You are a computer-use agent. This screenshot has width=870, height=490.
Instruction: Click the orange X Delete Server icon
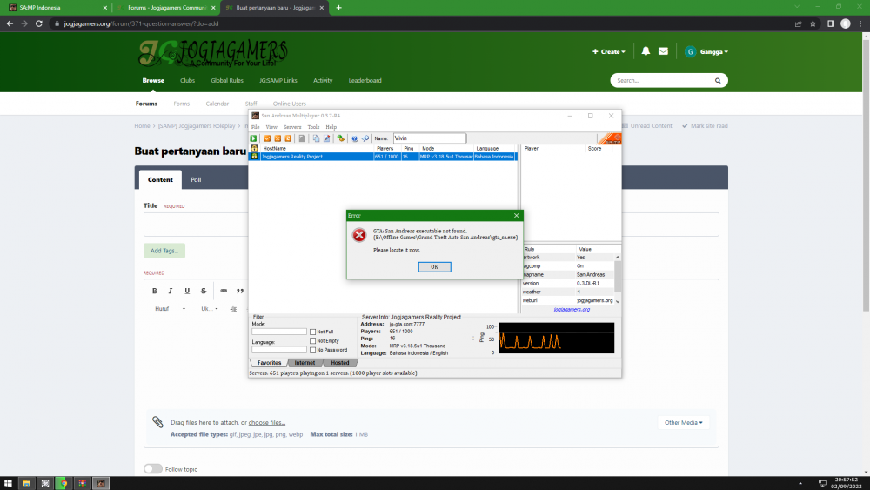coord(278,138)
